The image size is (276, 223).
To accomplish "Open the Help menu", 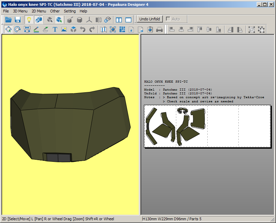I will pyautogui.click(x=83, y=11).
